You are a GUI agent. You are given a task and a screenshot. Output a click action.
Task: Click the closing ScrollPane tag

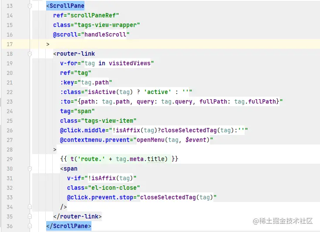pyautogui.click(x=69, y=226)
